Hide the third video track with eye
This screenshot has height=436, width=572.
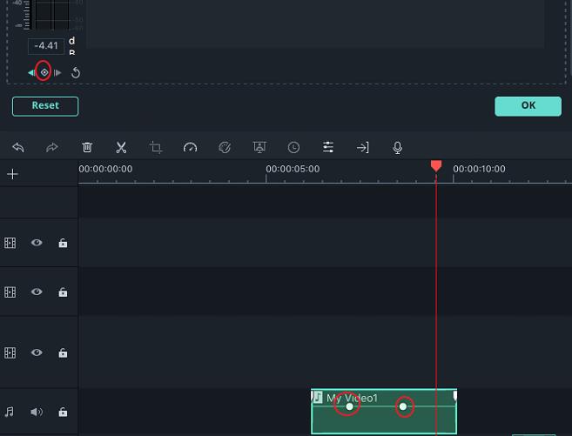37,352
